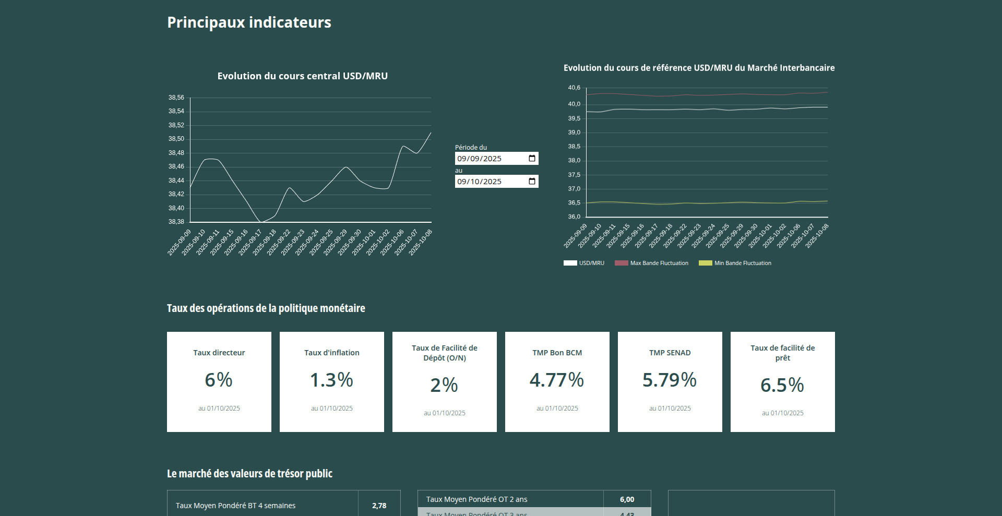The image size is (1002, 516).
Task: Select the Taux de facilité de prêt card
Action: [x=783, y=381]
